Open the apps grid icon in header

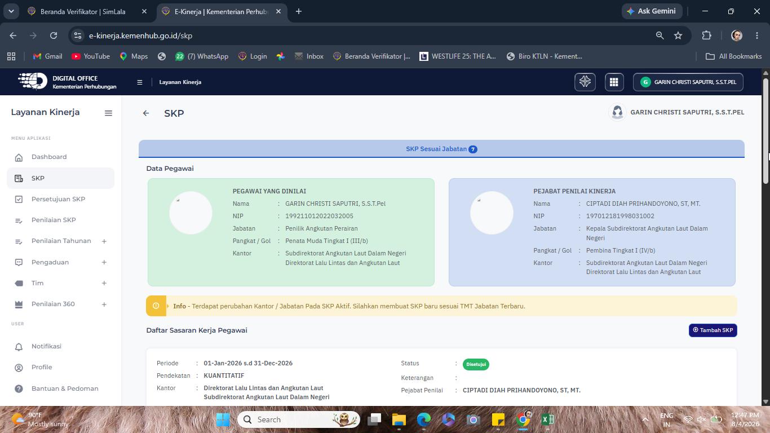613,82
